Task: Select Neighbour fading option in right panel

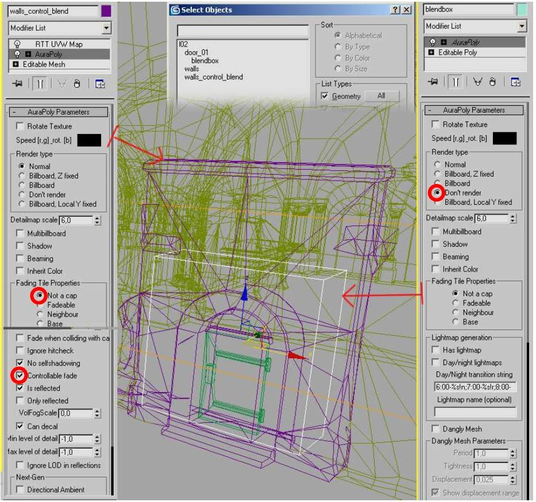Action: point(456,312)
